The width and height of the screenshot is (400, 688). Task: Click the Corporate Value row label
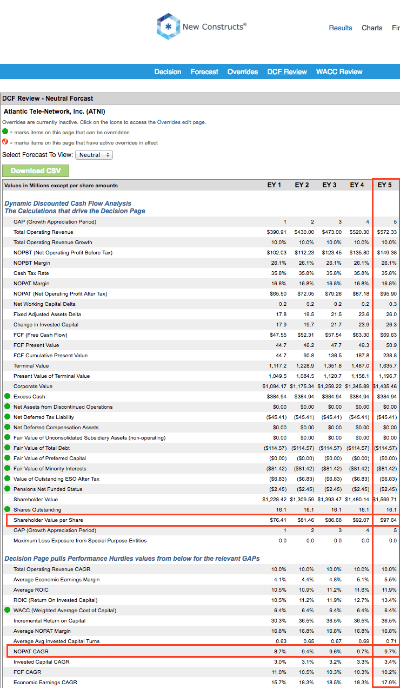(x=33, y=386)
